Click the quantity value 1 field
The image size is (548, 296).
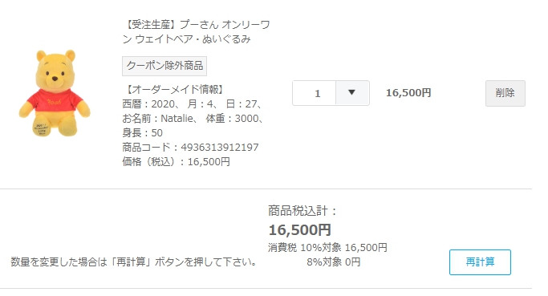[x=315, y=93]
